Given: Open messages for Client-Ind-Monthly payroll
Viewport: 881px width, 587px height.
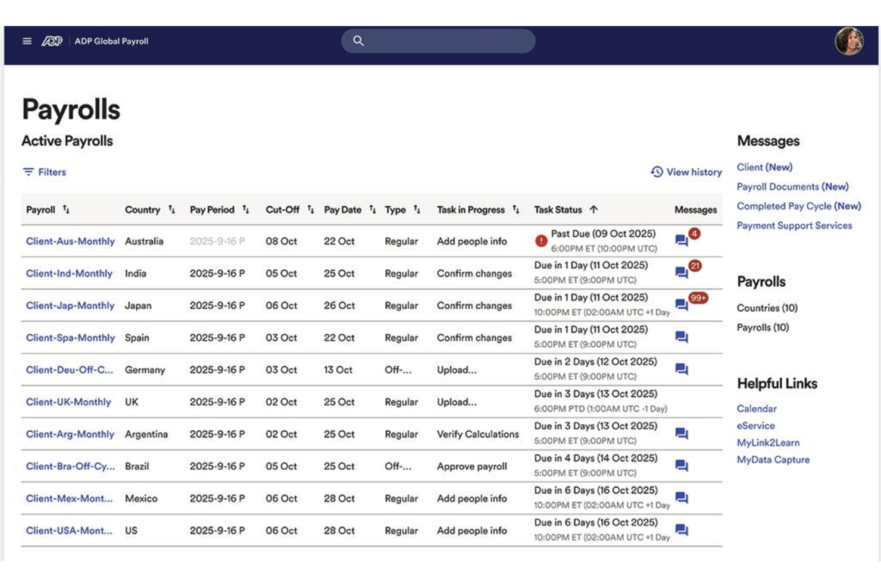Looking at the screenshot, I should pyautogui.click(x=682, y=272).
